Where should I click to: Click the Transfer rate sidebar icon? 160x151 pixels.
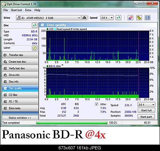pyautogui.click(x=5, y=55)
